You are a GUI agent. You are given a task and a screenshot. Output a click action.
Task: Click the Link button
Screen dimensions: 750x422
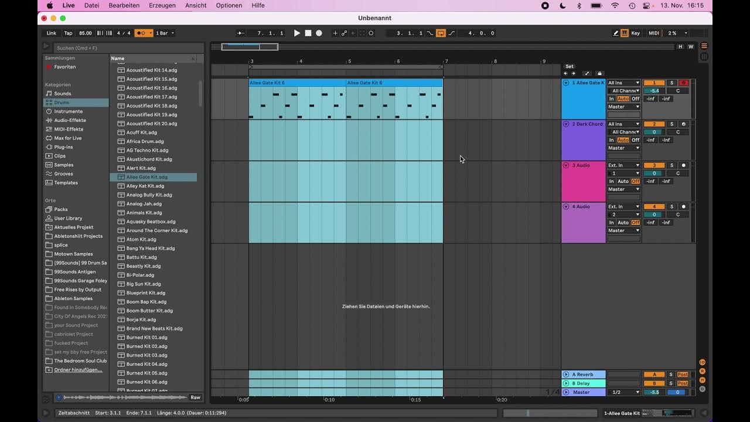(x=52, y=33)
